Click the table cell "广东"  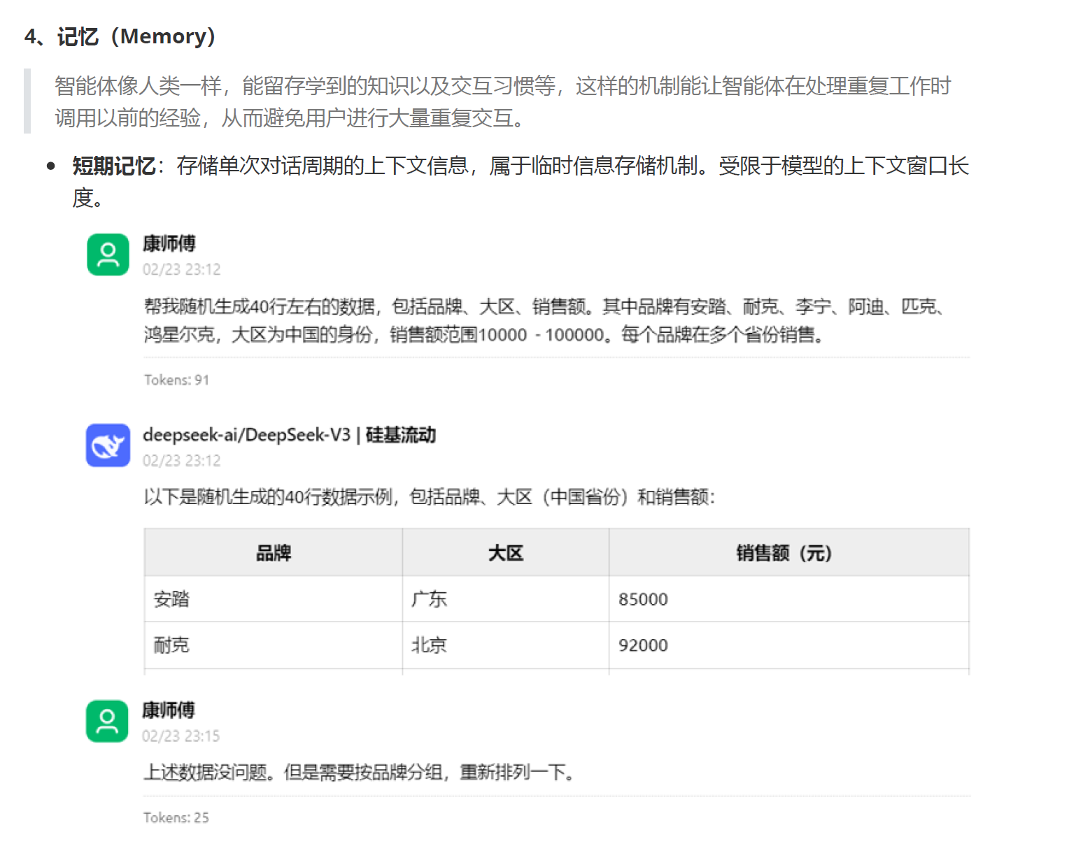[506, 599]
